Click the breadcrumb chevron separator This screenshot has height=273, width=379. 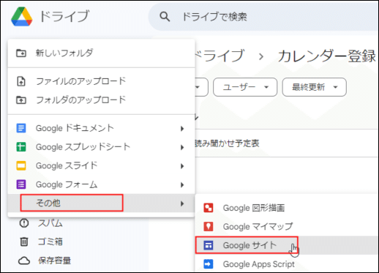point(261,57)
